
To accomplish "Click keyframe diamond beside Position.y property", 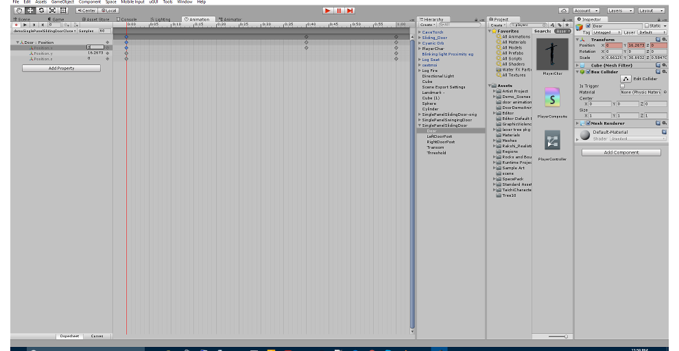I will [x=108, y=53].
